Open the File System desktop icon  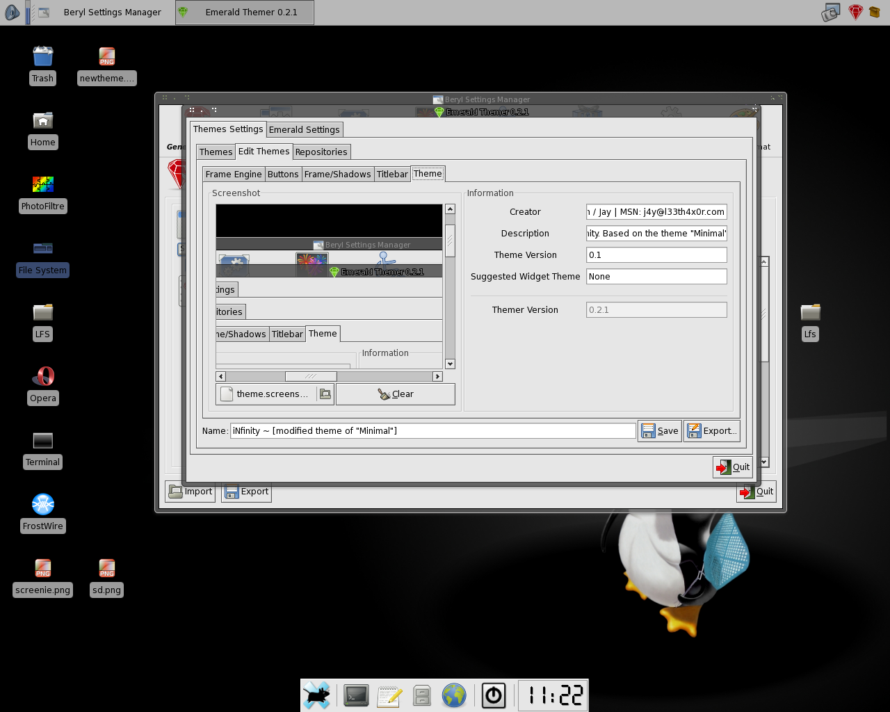pos(42,257)
